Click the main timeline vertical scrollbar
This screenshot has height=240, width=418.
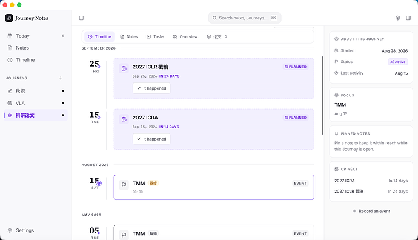pyautogui.click(x=322, y=95)
